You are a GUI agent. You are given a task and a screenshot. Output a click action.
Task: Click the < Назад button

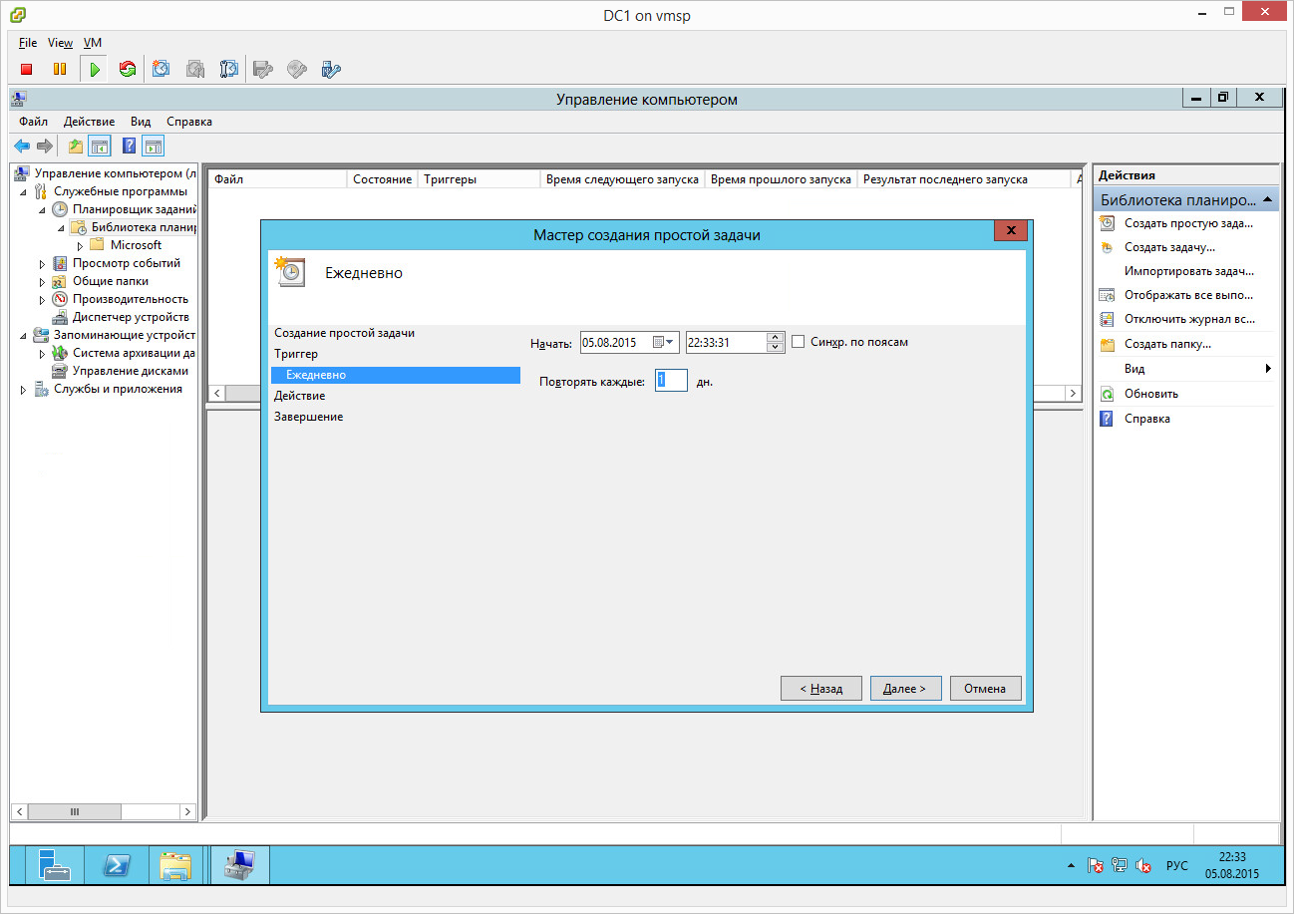pyautogui.click(x=820, y=689)
